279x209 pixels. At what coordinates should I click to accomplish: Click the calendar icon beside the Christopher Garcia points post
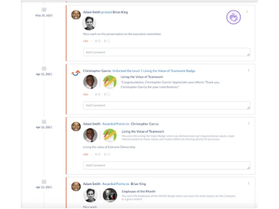point(44,121)
